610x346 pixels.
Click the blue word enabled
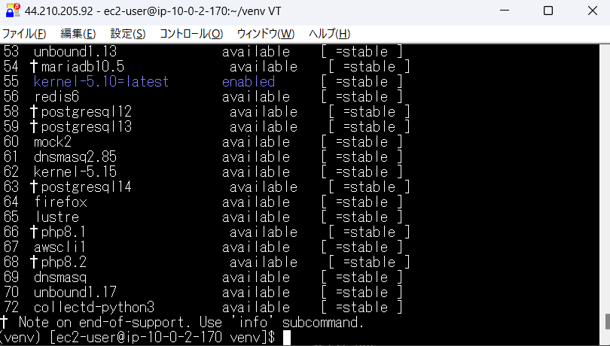click(249, 82)
